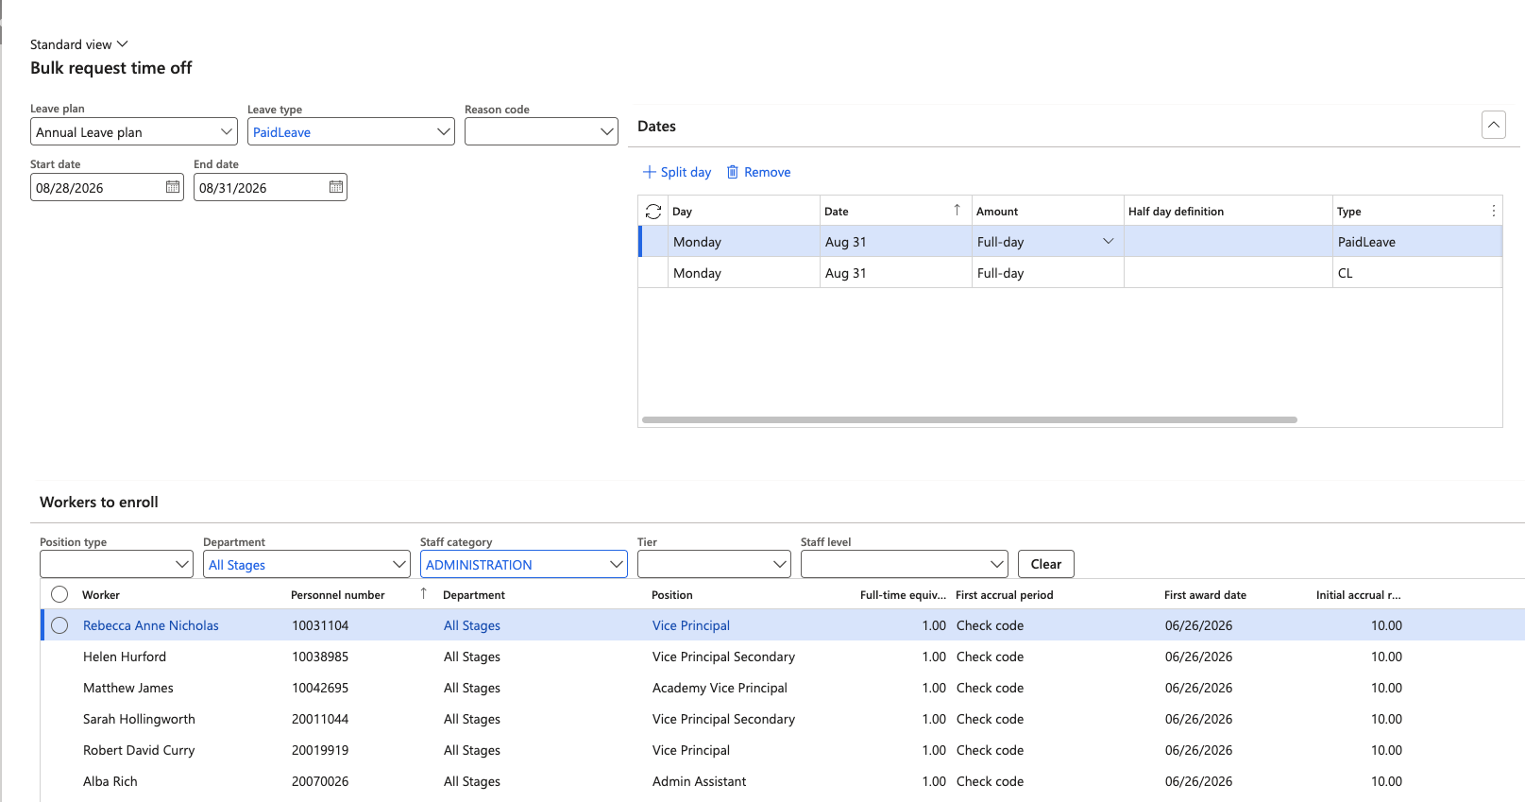Click the Amount column header

pyautogui.click(x=997, y=212)
